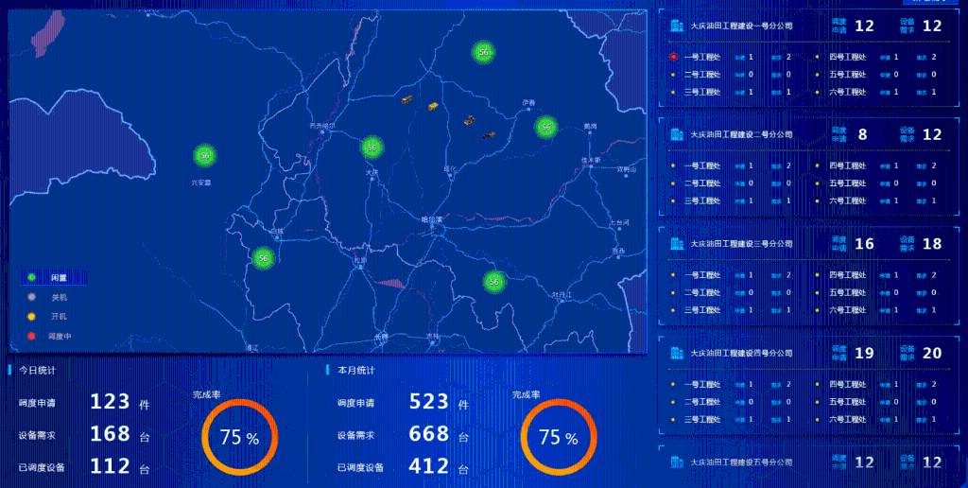Click 六号工程处 under 四号分公司
Screen dimensions: 968x488
[847, 419]
